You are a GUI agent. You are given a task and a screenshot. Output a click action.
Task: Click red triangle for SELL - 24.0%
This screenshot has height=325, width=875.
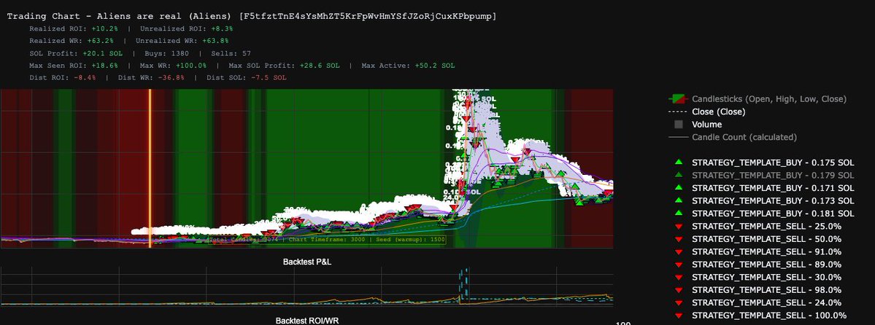tap(679, 303)
